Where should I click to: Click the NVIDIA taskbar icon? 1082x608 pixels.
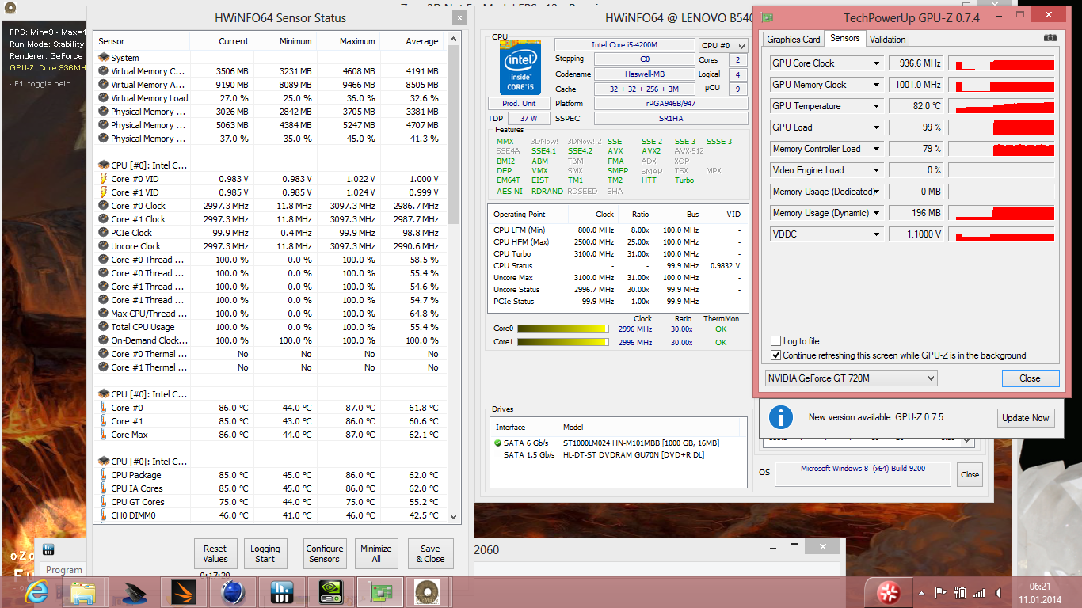[x=330, y=592]
